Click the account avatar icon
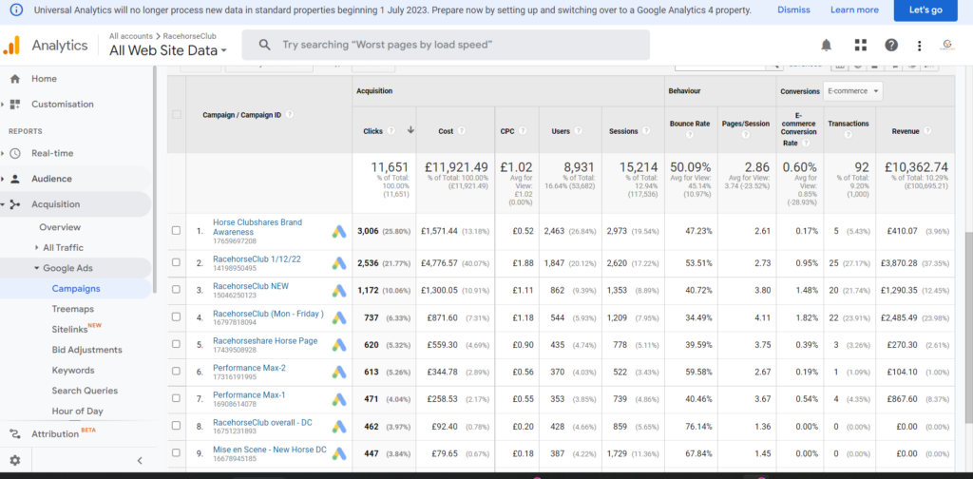 [947, 45]
